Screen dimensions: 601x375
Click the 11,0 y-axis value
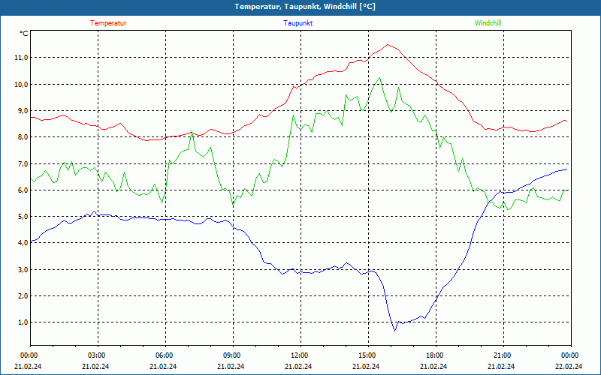22,58
